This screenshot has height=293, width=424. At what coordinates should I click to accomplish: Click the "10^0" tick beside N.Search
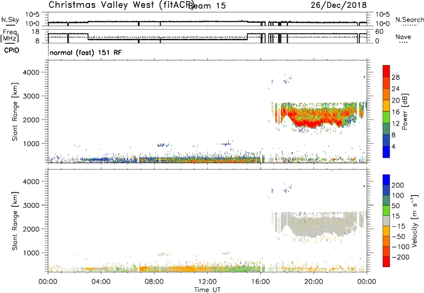click(383, 24)
